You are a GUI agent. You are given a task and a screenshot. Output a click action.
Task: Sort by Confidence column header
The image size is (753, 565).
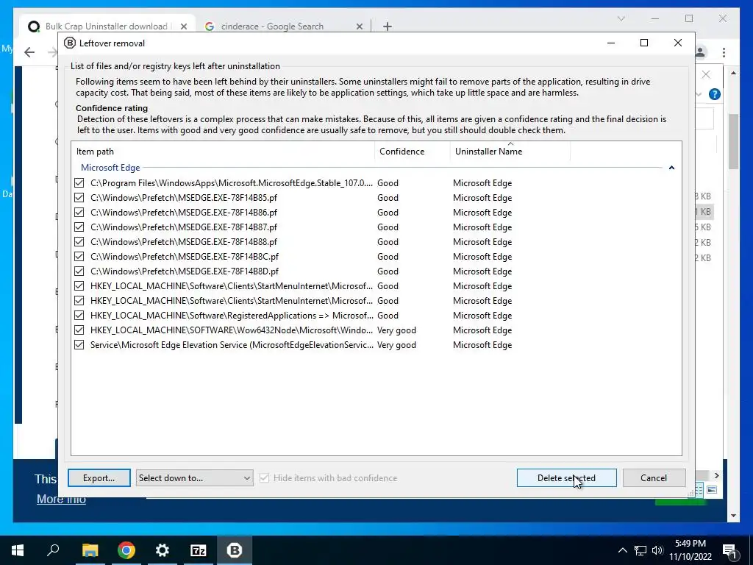pyautogui.click(x=413, y=152)
